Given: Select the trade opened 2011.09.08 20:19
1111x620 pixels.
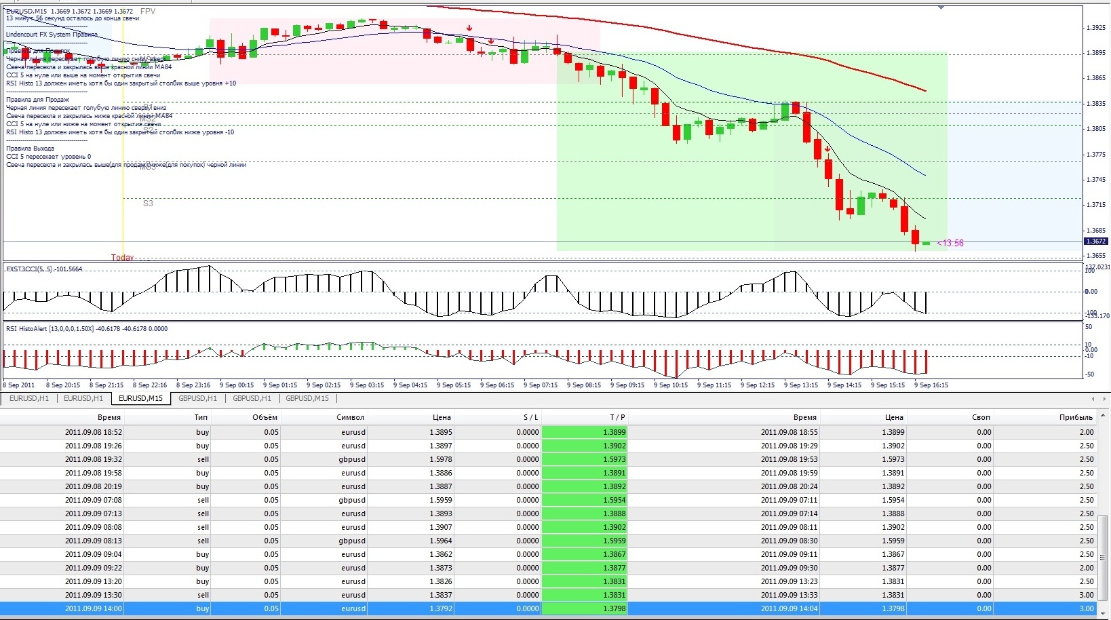Looking at the screenshot, I should 548,486.
